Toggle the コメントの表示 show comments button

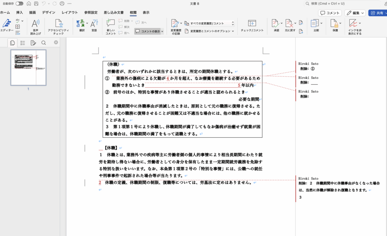click(149, 31)
